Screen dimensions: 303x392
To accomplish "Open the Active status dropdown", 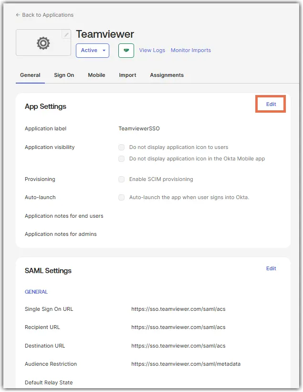I will point(93,51).
